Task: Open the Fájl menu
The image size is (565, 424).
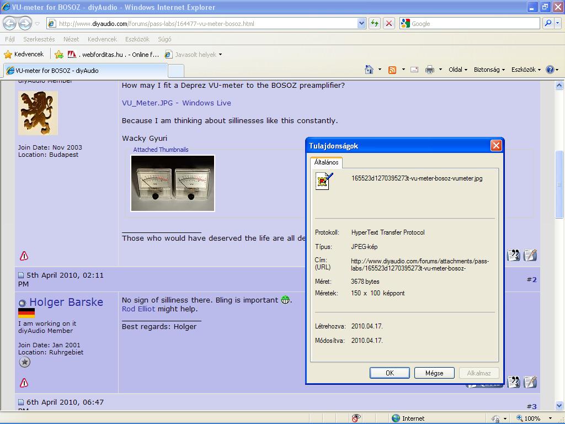Action: (10, 39)
